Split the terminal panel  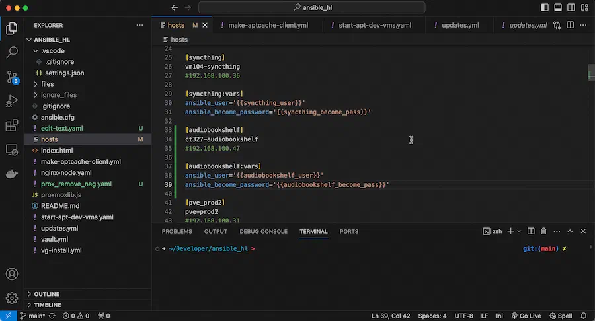point(531,231)
